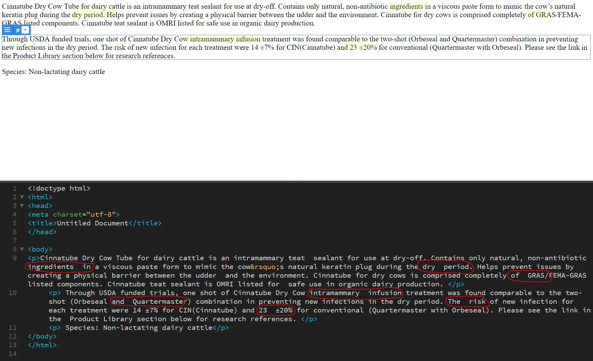
Task: Select the blue 'p' tag label
Action: coord(18,30)
